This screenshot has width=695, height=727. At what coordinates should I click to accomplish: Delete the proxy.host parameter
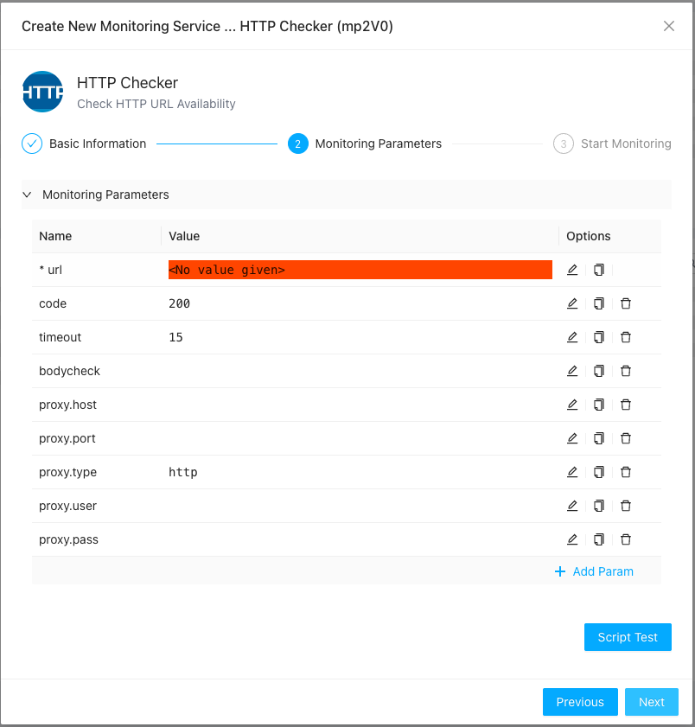tap(626, 405)
